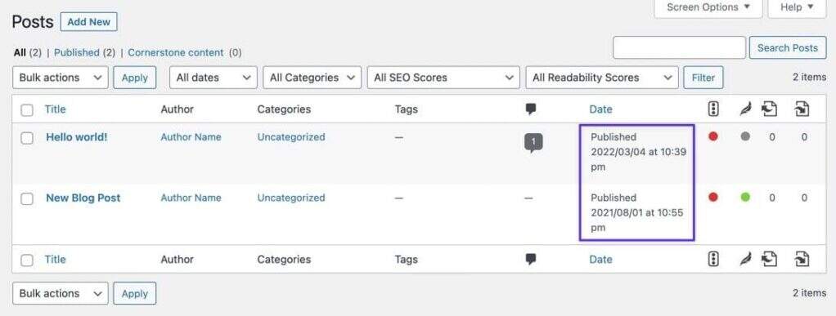Click the footer comments bubble icon
The width and height of the screenshot is (836, 316).
pos(531,259)
